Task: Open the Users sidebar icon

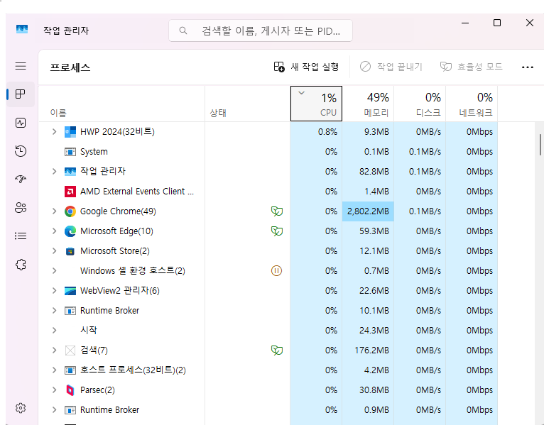Action: pos(21,207)
